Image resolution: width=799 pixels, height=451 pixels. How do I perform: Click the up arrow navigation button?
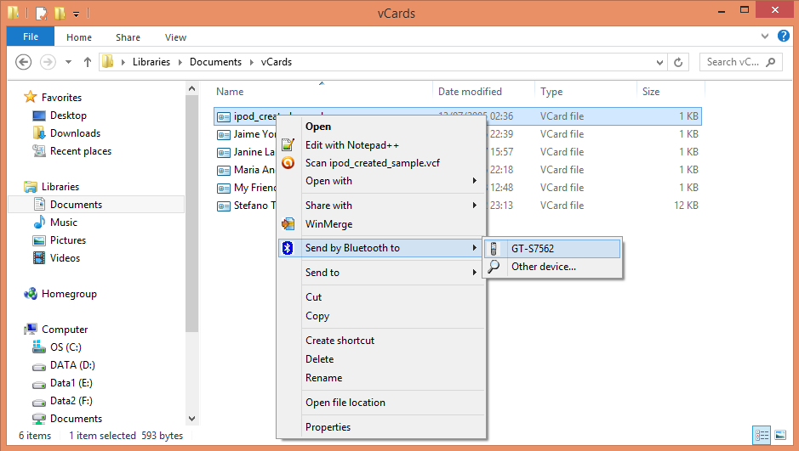pos(88,62)
